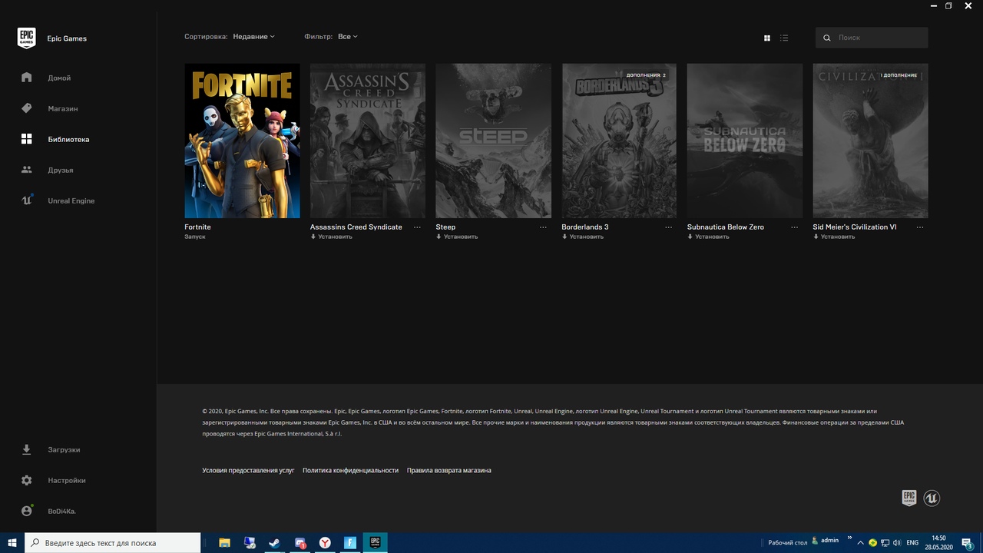
Task: Select the Fortnite cover thumbnail
Action: 243,141
